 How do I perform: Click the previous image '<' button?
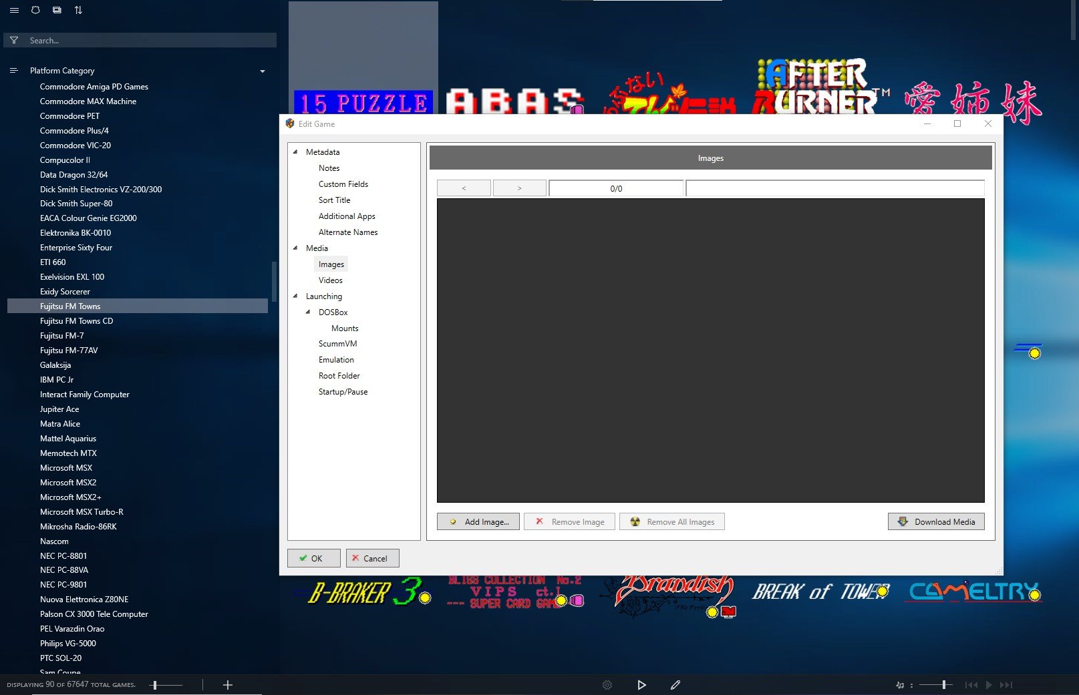click(x=464, y=188)
